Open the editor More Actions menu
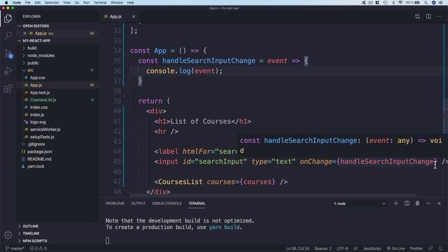This screenshot has width=448, height=252. [x=439, y=17]
